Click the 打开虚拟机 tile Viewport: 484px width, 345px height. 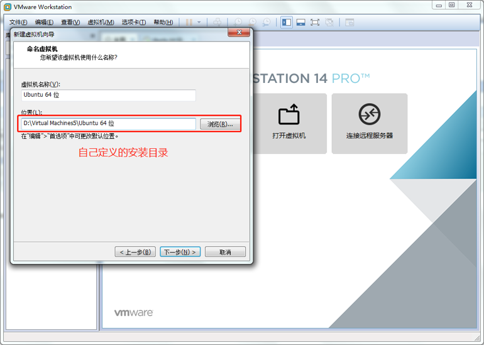(x=289, y=123)
